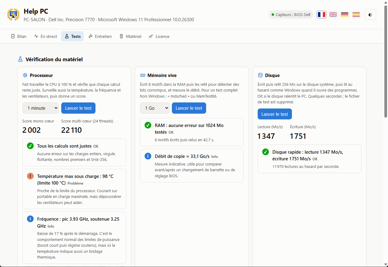
Task: Switch language to Spanish flag
Action: coord(356,15)
